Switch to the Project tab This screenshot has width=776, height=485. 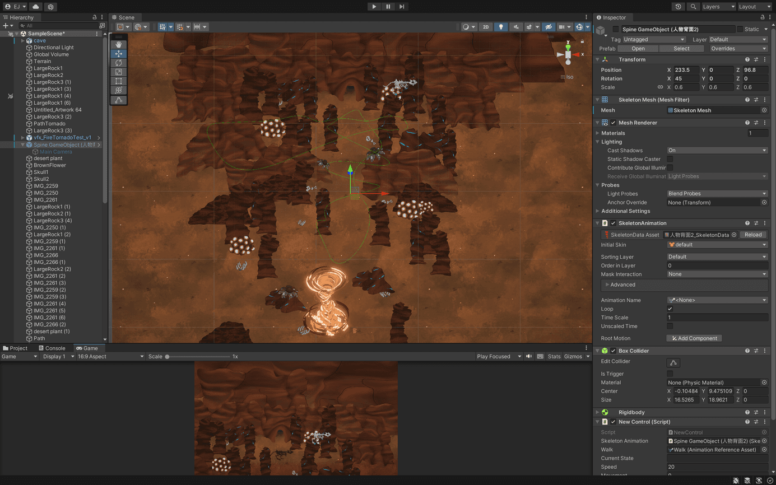click(15, 348)
